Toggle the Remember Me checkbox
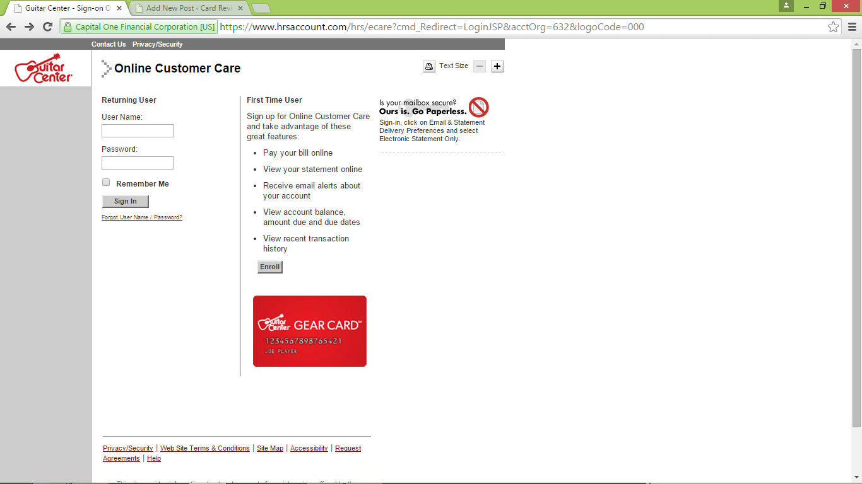The height and width of the screenshot is (484, 862). [x=106, y=183]
